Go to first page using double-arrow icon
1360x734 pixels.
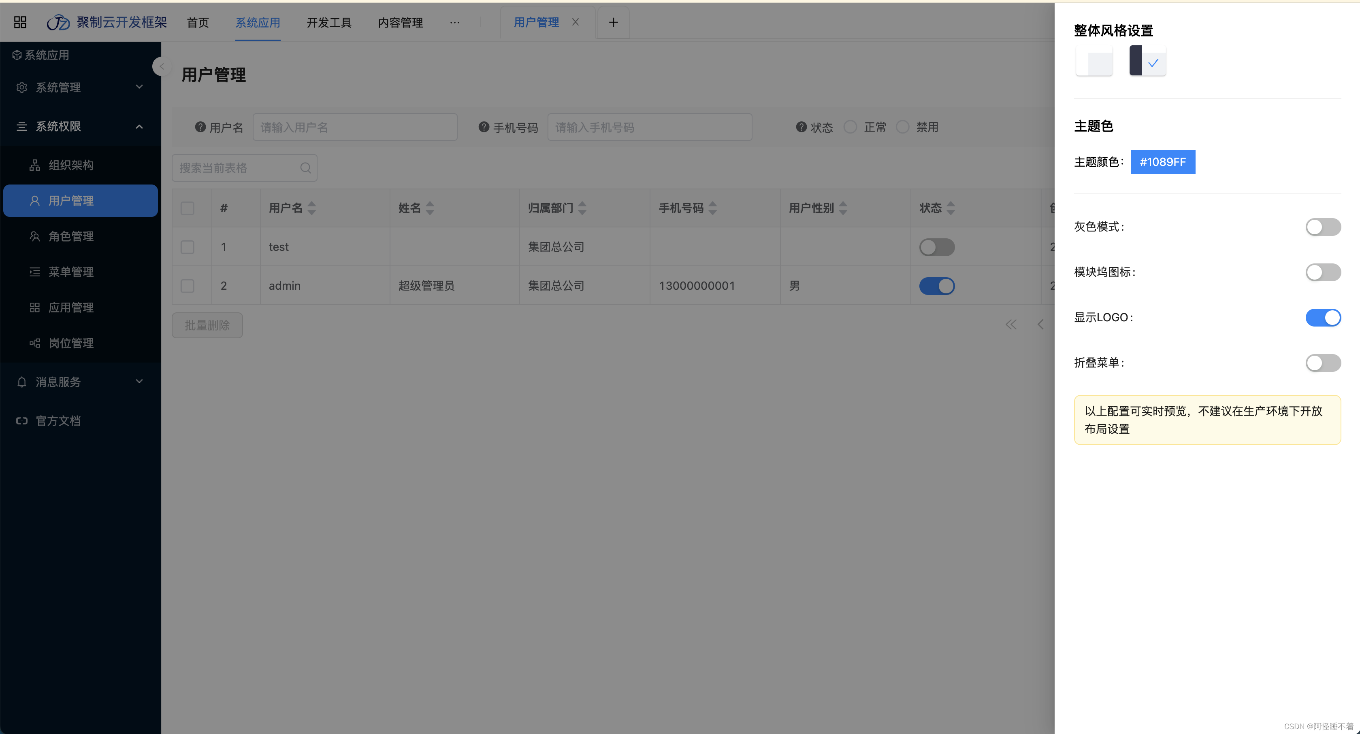1011,325
